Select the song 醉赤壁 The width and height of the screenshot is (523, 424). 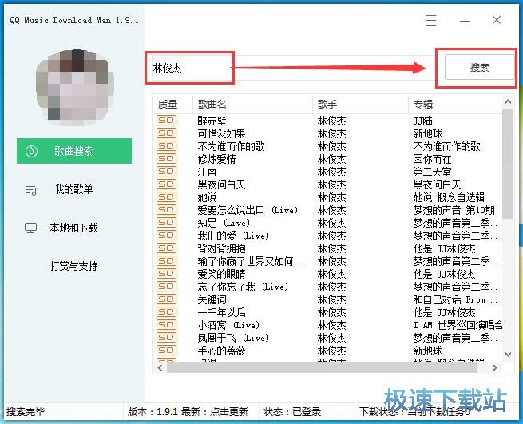[x=212, y=121]
